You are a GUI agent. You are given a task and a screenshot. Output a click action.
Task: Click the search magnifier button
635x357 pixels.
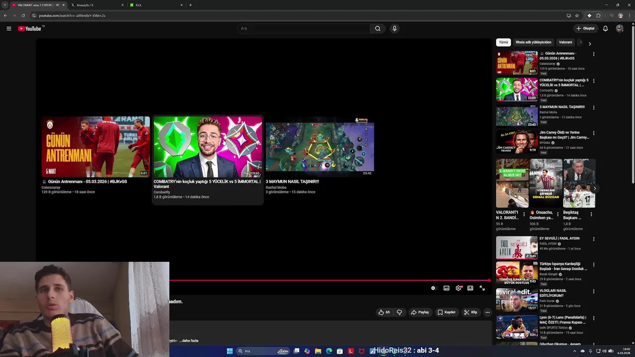click(x=378, y=28)
